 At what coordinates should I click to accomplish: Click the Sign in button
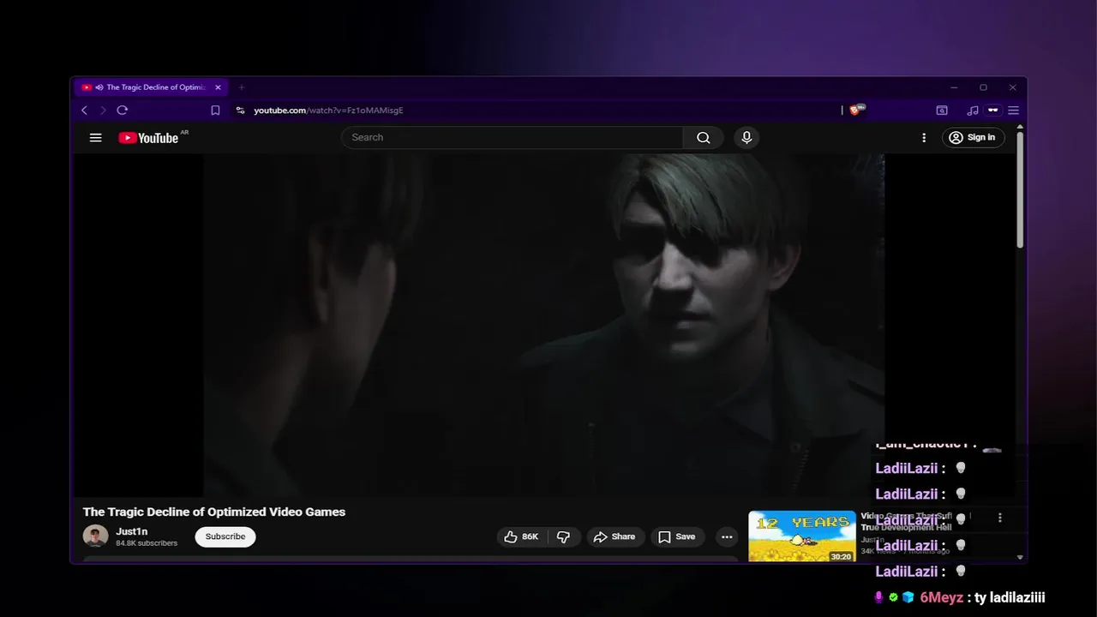pos(974,138)
